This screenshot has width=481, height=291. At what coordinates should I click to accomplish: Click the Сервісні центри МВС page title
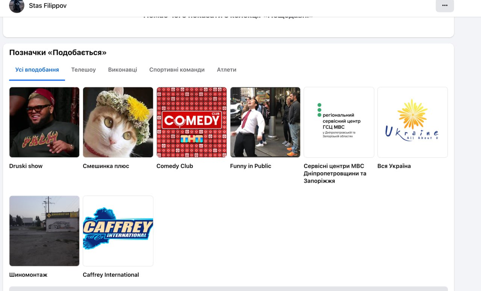[x=335, y=174]
